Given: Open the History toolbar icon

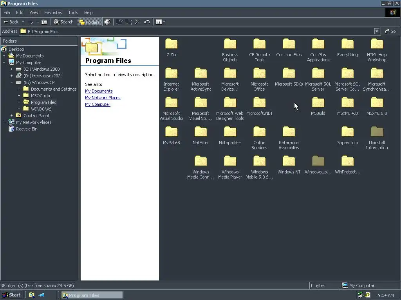Looking at the screenshot, I should point(107,22).
